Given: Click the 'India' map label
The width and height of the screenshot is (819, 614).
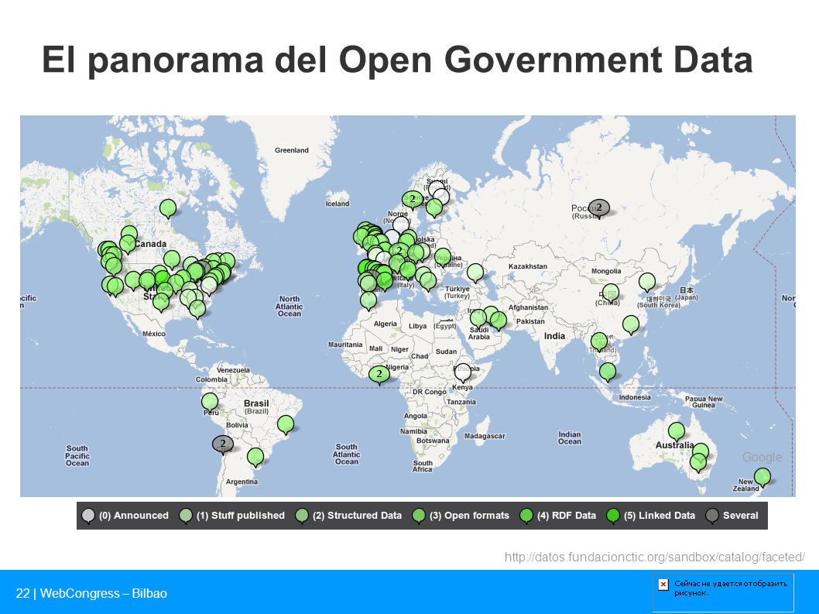Looking at the screenshot, I should 555,336.
